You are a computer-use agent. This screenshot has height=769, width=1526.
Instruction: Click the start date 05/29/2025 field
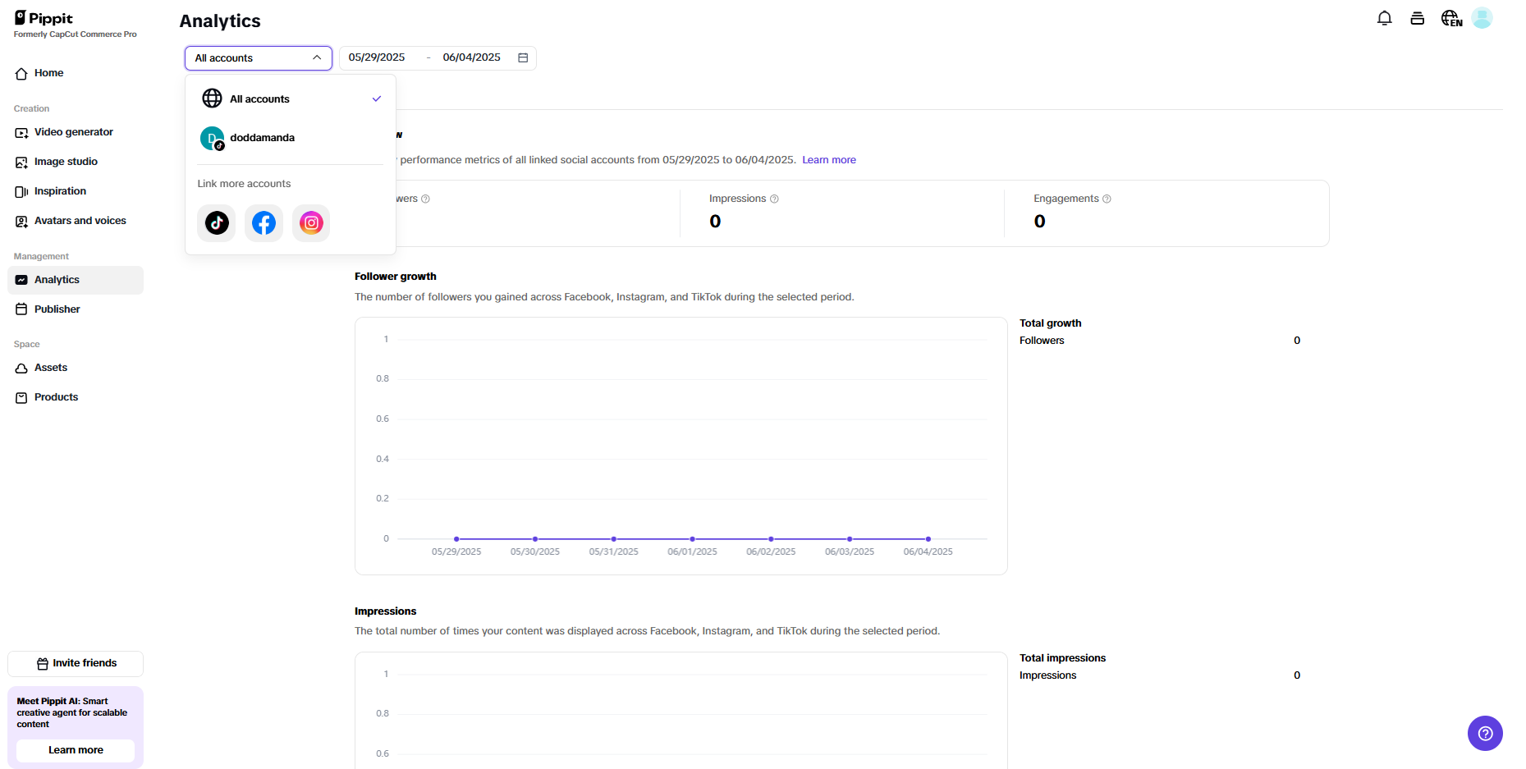tap(377, 57)
